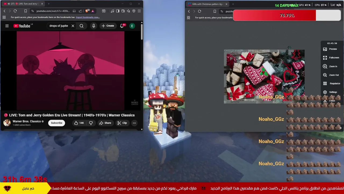Image resolution: width=344 pixels, height=194 pixels.
Task: Mute the tab via speaker icon
Action: pyautogui.click(x=9, y=4)
